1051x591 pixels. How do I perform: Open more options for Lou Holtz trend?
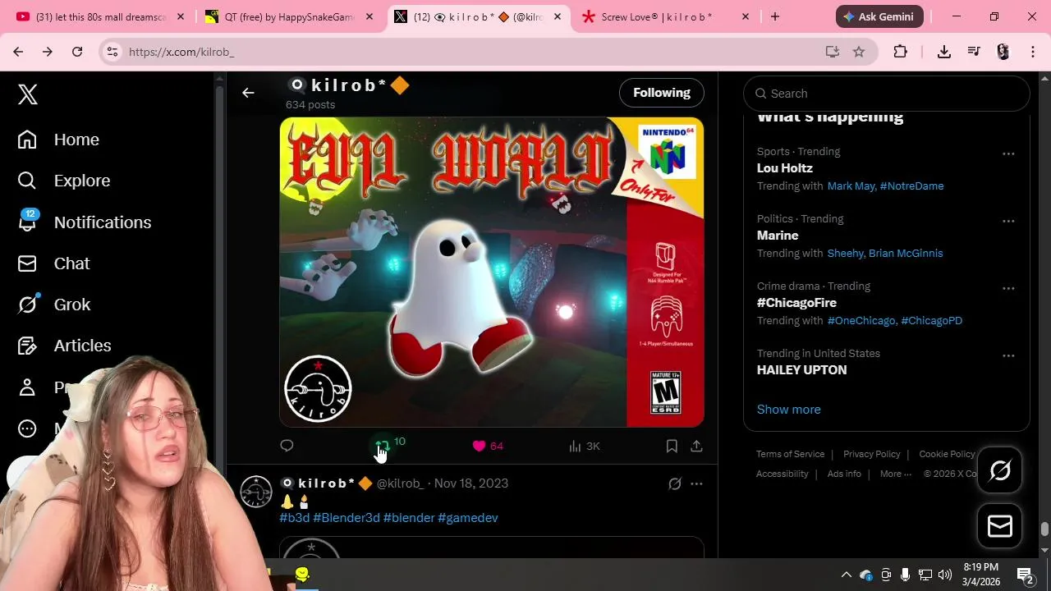pos(1008,153)
